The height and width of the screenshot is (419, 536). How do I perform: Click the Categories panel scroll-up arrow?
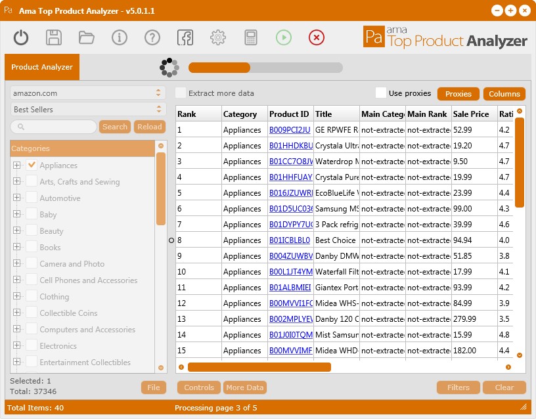tap(161, 146)
